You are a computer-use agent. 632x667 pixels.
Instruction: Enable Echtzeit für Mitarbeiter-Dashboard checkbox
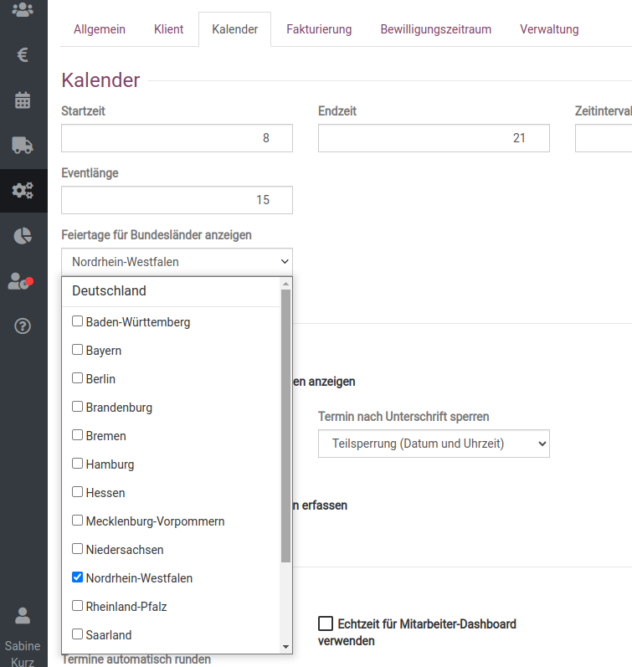(x=326, y=623)
